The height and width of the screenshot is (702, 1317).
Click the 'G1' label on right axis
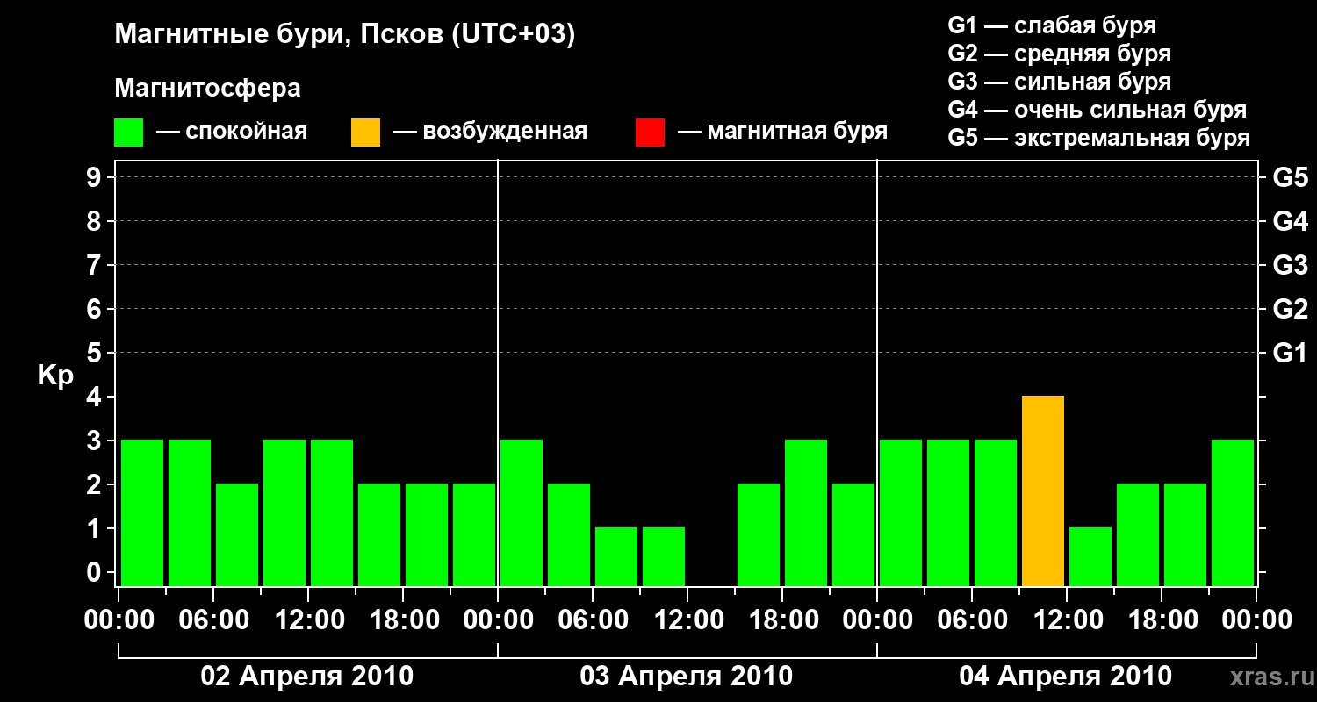(1291, 353)
